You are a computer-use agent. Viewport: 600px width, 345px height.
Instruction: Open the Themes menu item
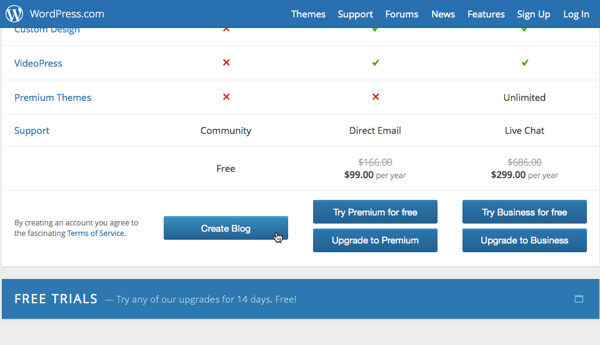[308, 14]
